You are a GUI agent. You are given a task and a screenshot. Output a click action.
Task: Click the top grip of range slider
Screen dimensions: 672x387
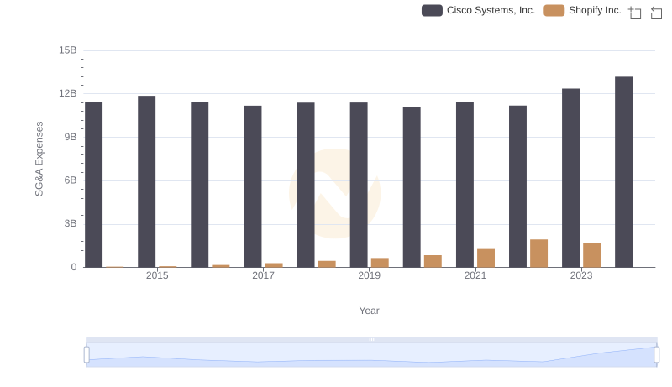(371, 339)
